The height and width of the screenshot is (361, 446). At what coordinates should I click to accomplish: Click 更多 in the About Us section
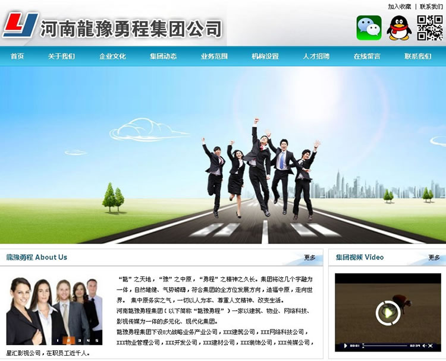(x=310, y=258)
